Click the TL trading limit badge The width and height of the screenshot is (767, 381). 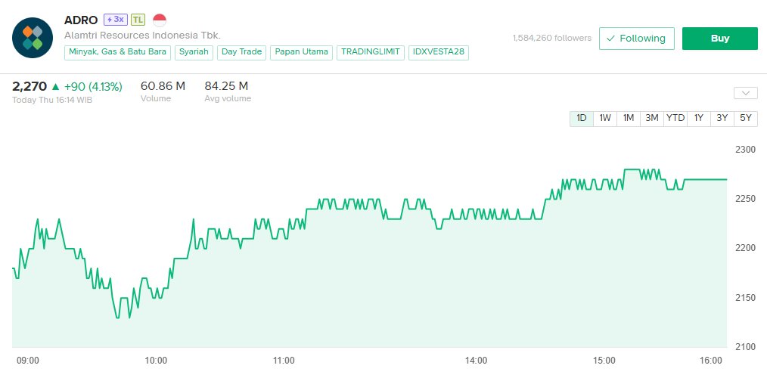coord(138,20)
